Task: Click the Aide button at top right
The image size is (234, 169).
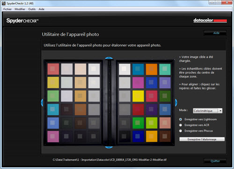Action: tap(215, 33)
